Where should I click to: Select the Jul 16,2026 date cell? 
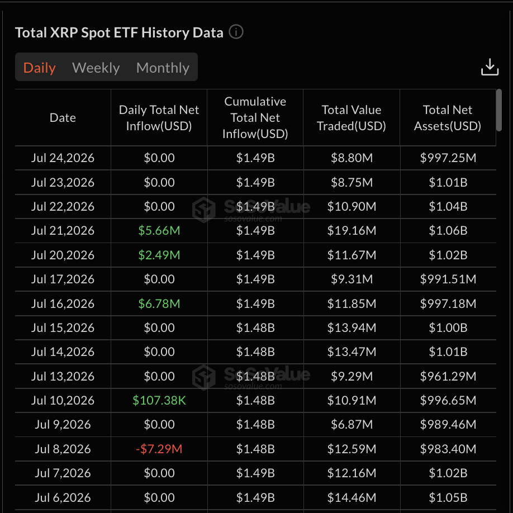63,303
